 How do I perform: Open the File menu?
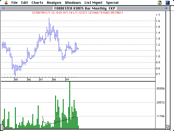coord(14,2)
